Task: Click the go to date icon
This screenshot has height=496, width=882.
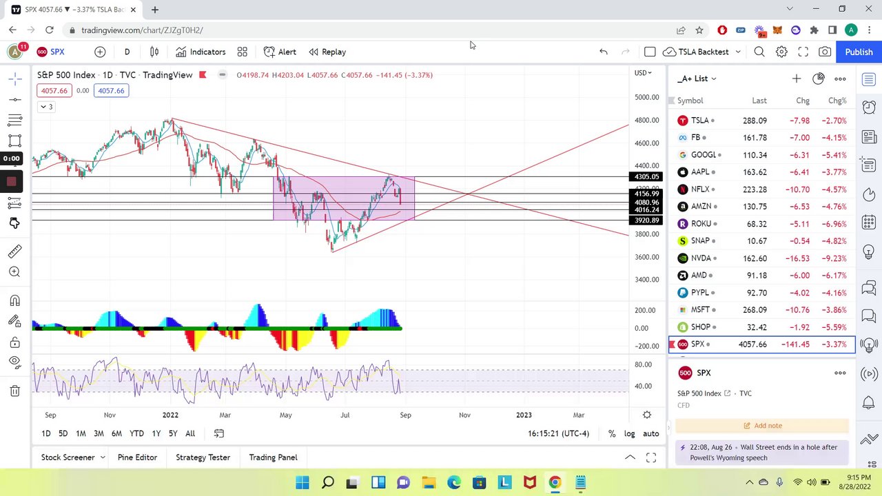Action: [x=219, y=433]
